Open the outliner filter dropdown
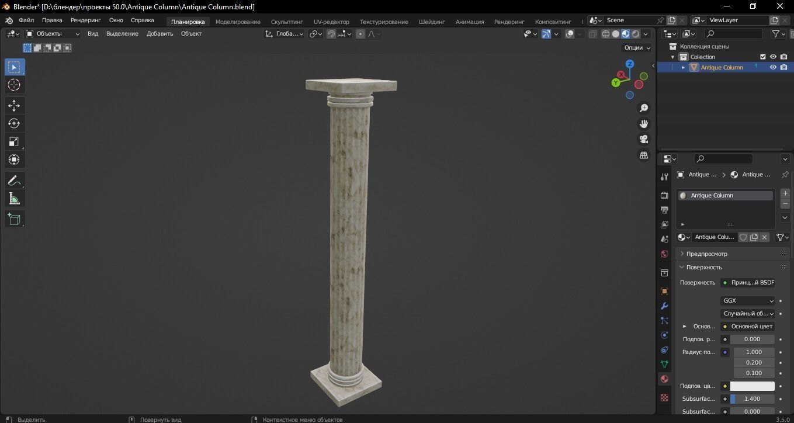This screenshot has width=794, height=423. [x=779, y=34]
